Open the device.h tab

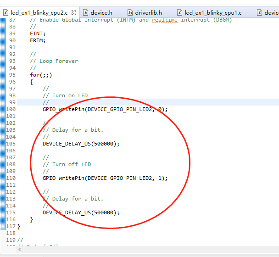(x=101, y=13)
